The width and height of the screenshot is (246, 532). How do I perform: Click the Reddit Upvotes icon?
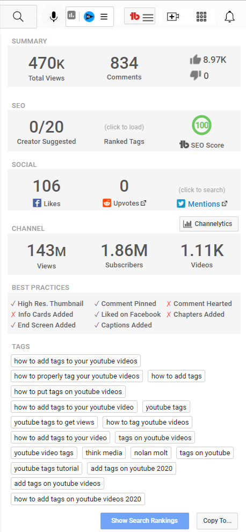click(x=107, y=203)
